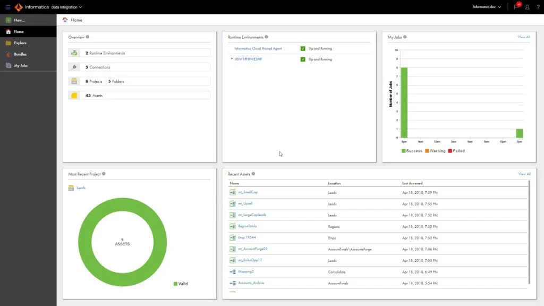Open the user profile icon

pos(527,7)
